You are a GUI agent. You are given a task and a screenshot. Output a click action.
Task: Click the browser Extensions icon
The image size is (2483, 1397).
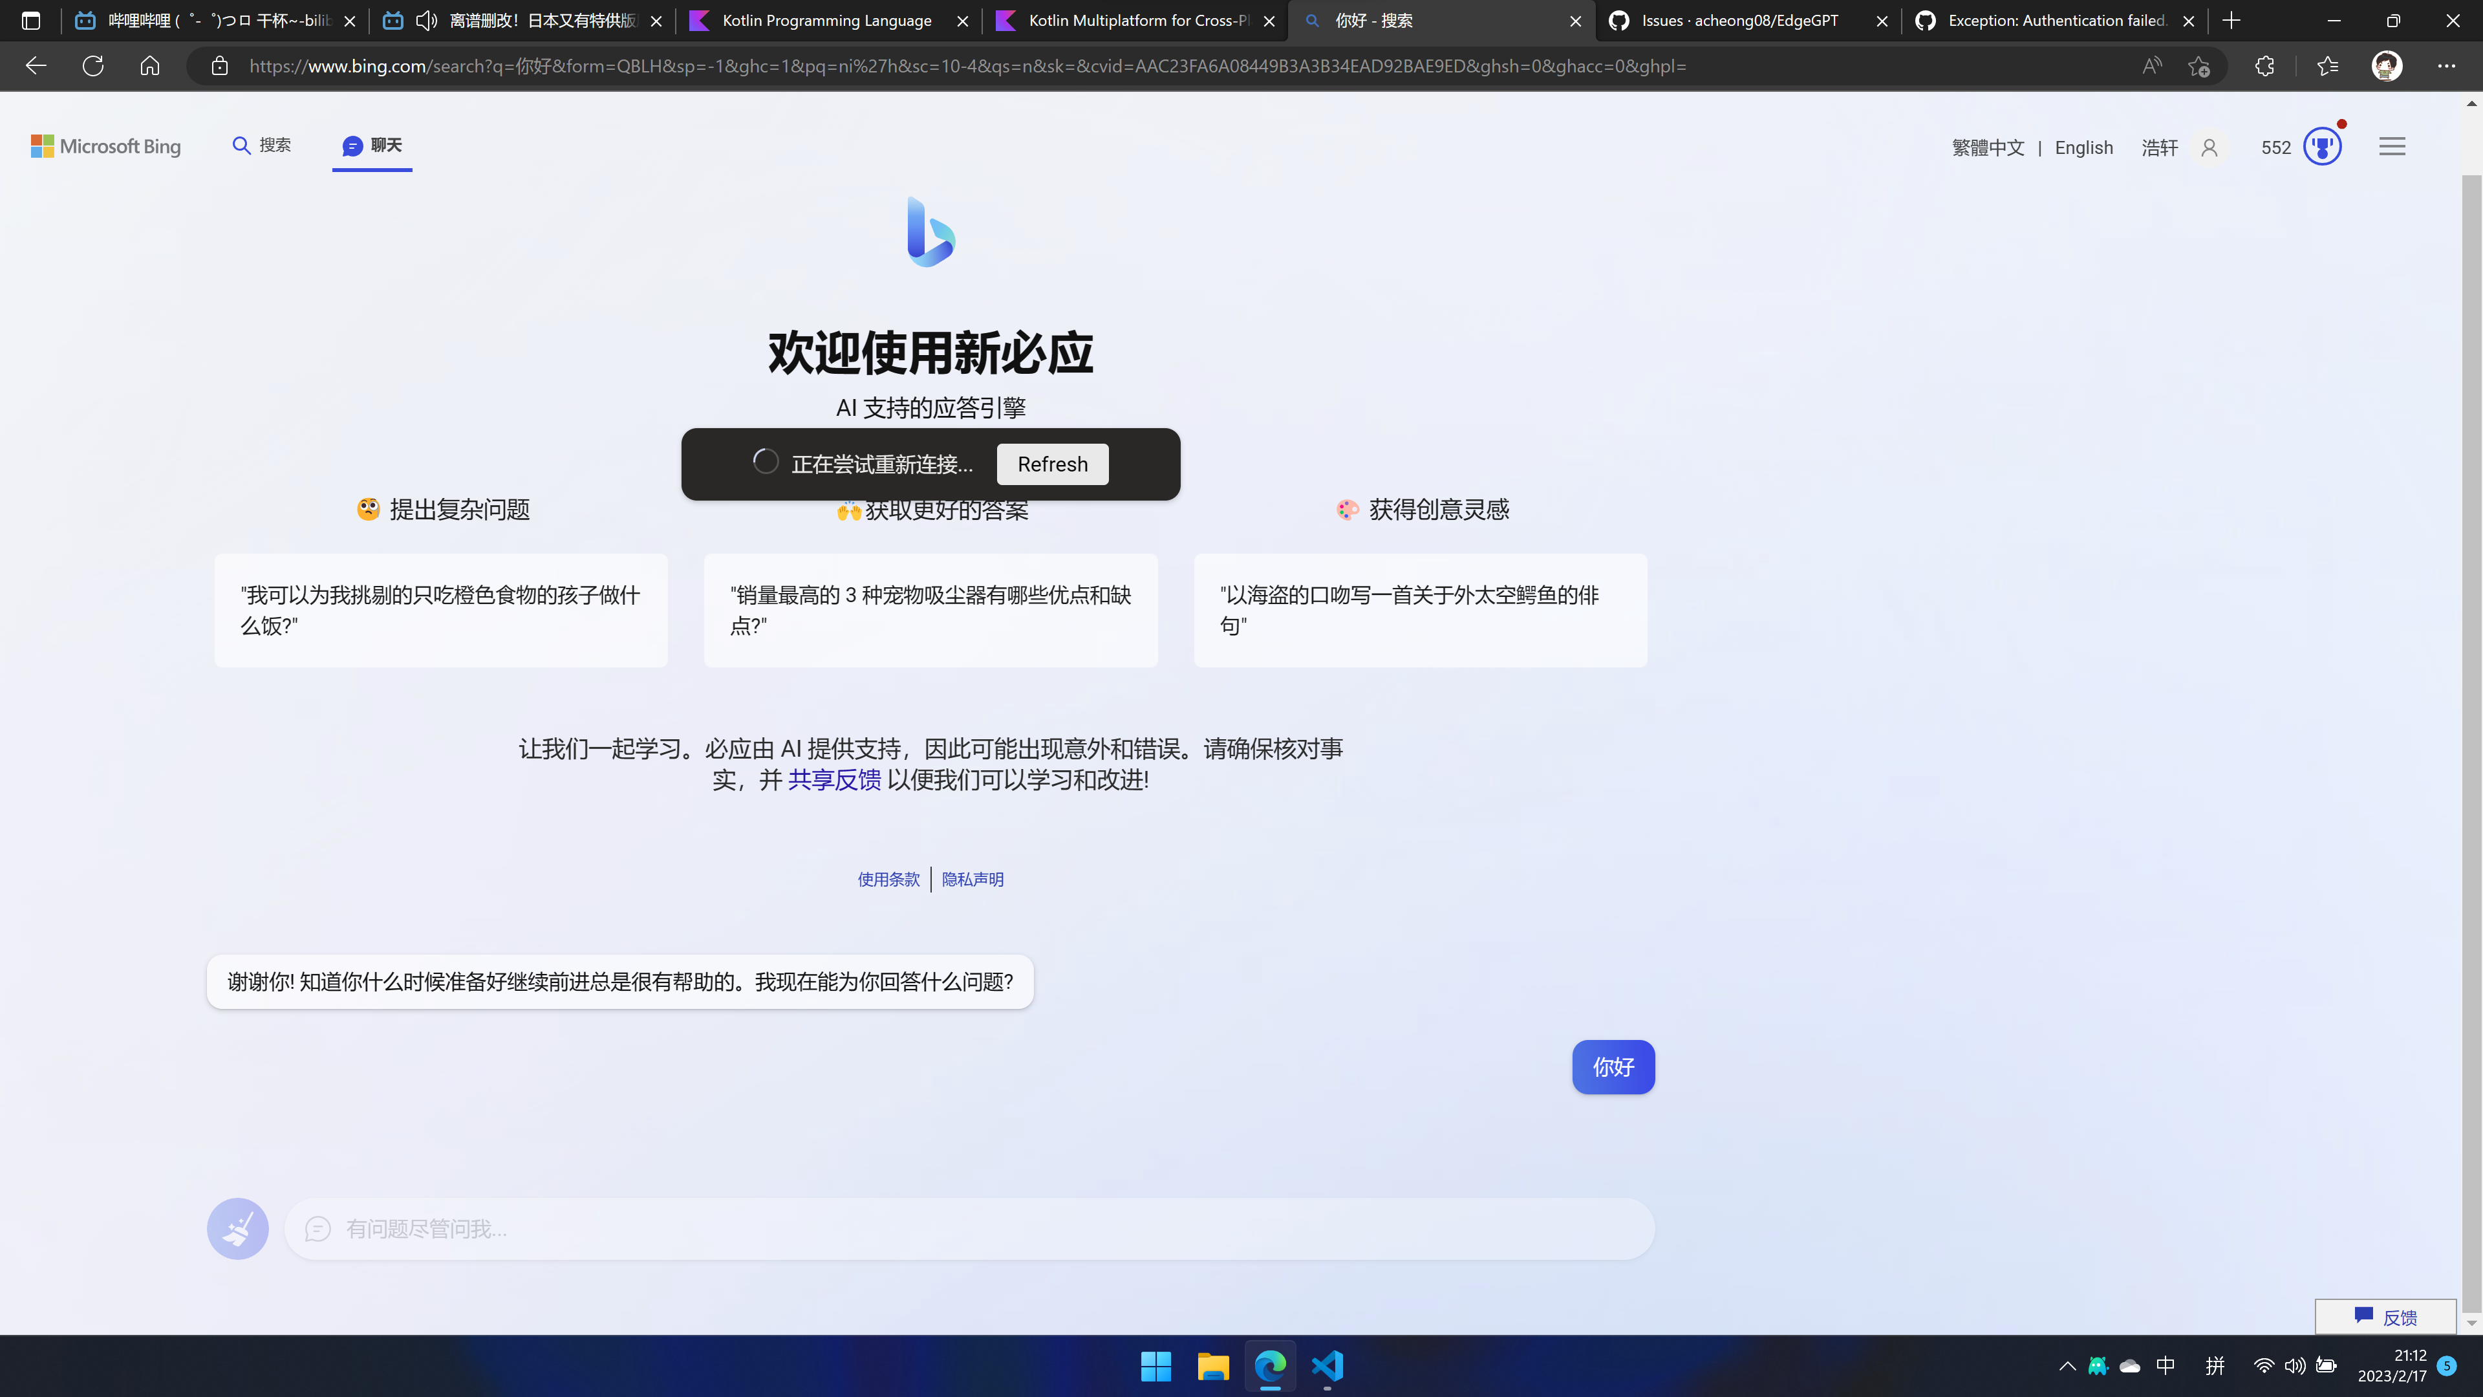coord(2263,65)
